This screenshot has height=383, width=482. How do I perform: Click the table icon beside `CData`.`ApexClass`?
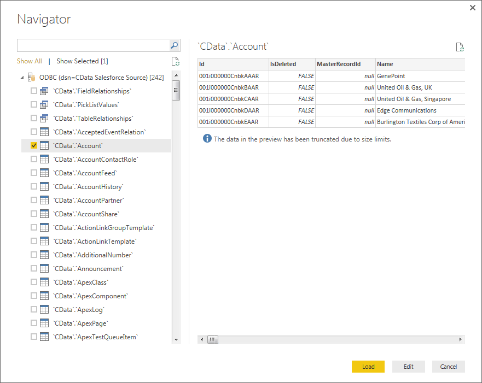click(x=44, y=282)
